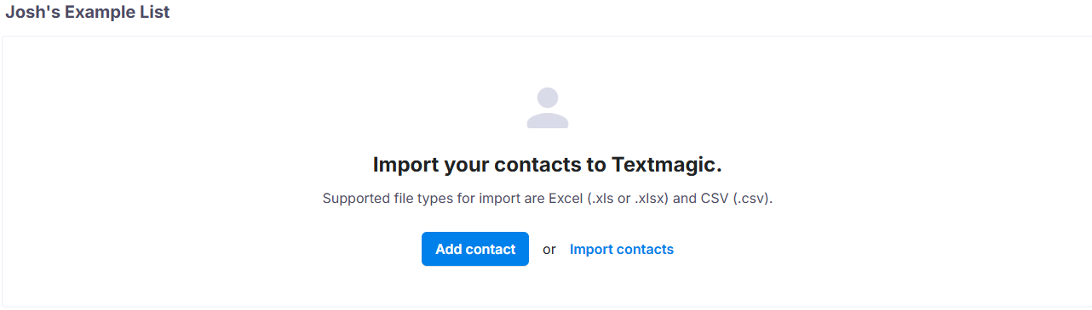The image size is (1092, 310).
Task: Click the gray person placeholder icon
Action: (x=548, y=108)
